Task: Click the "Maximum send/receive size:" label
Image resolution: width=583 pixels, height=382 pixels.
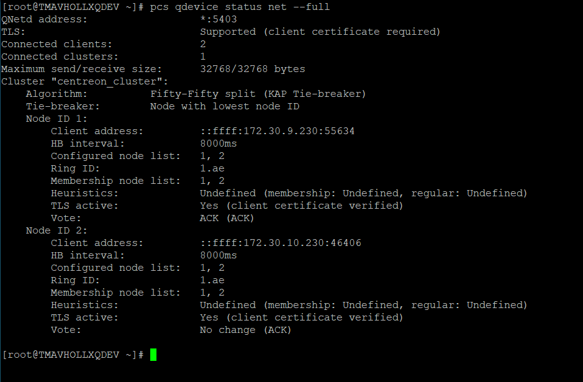Action: click(x=81, y=69)
